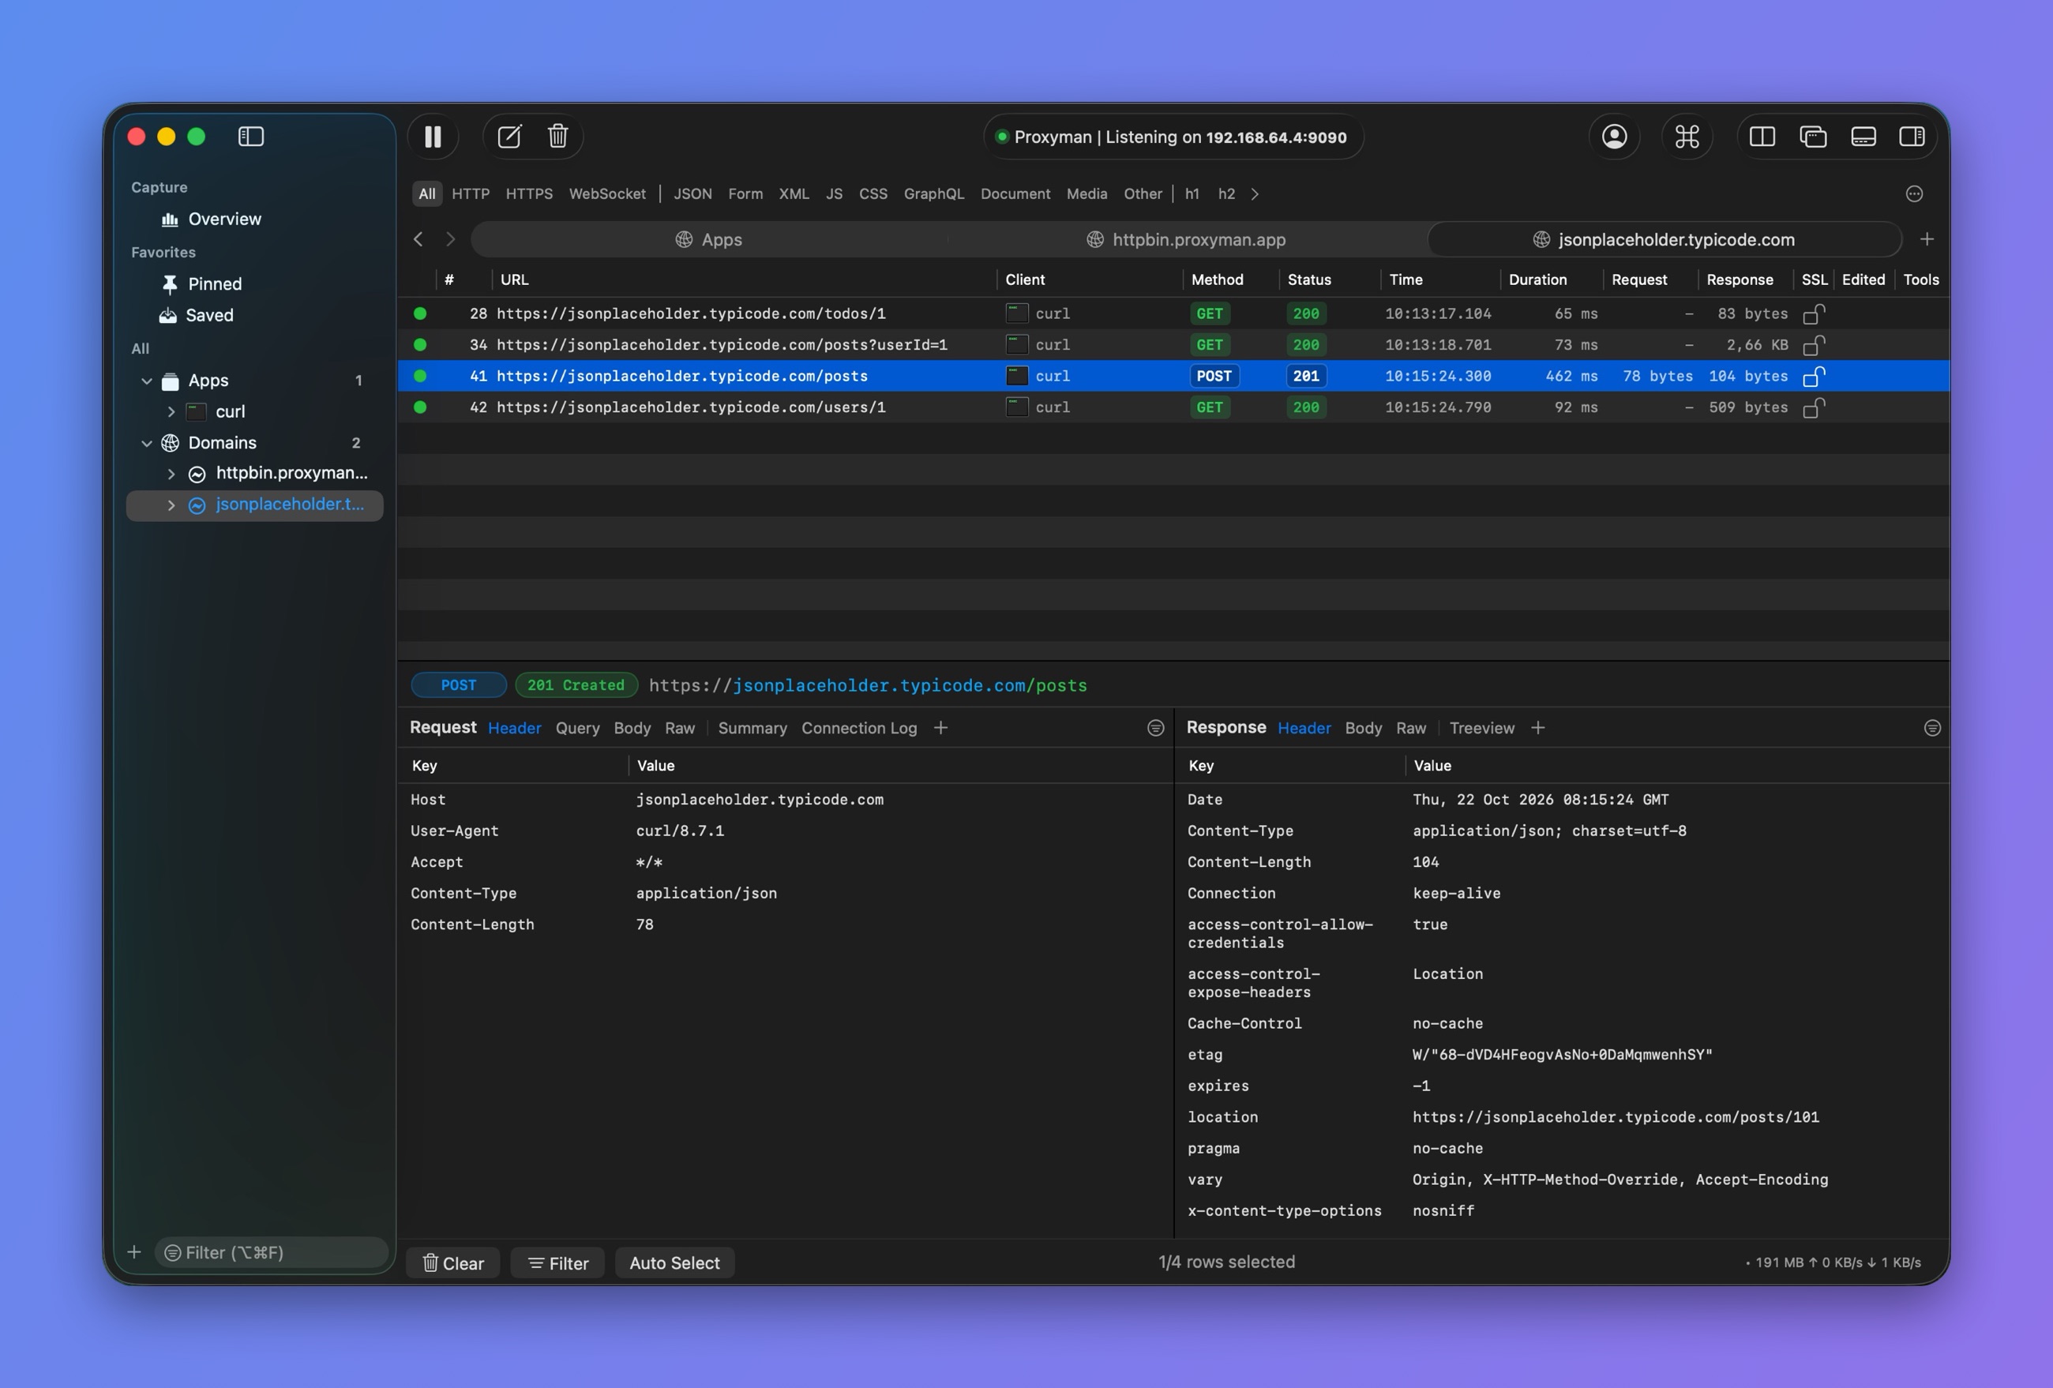Image resolution: width=2053 pixels, height=1388 pixels.
Task: Open the Connection Log tab
Action: [858, 728]
